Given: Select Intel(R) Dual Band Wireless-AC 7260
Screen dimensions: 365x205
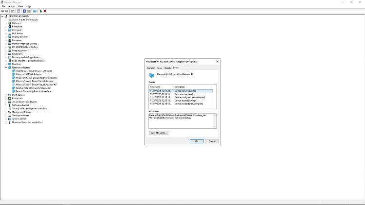Looking at the screenshot, I should coord(34,71).
